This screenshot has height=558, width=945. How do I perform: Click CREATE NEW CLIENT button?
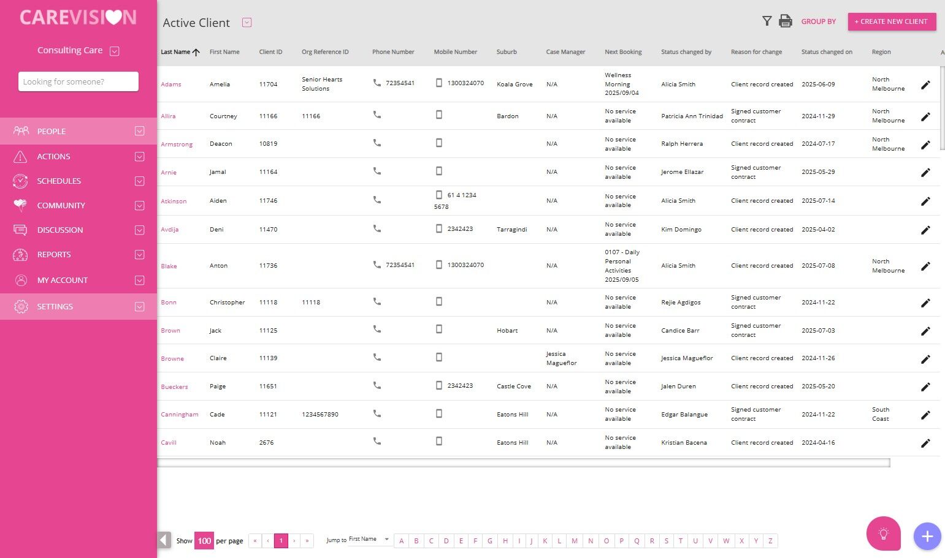pyautogui.click(x=892, y=21)
